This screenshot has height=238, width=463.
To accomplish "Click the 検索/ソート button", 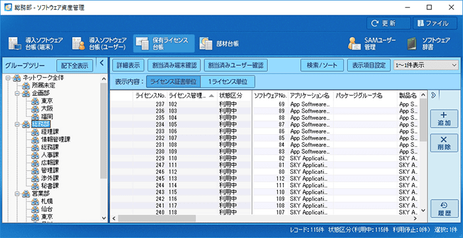I will point(322,65).
